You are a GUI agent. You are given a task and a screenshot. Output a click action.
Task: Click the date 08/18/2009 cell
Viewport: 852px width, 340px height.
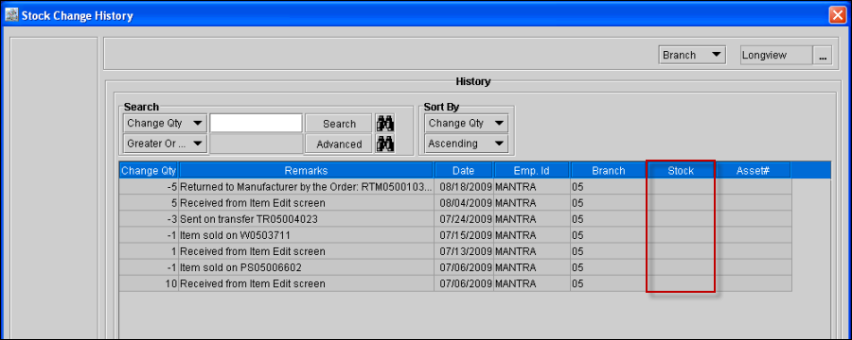[464, 187]
